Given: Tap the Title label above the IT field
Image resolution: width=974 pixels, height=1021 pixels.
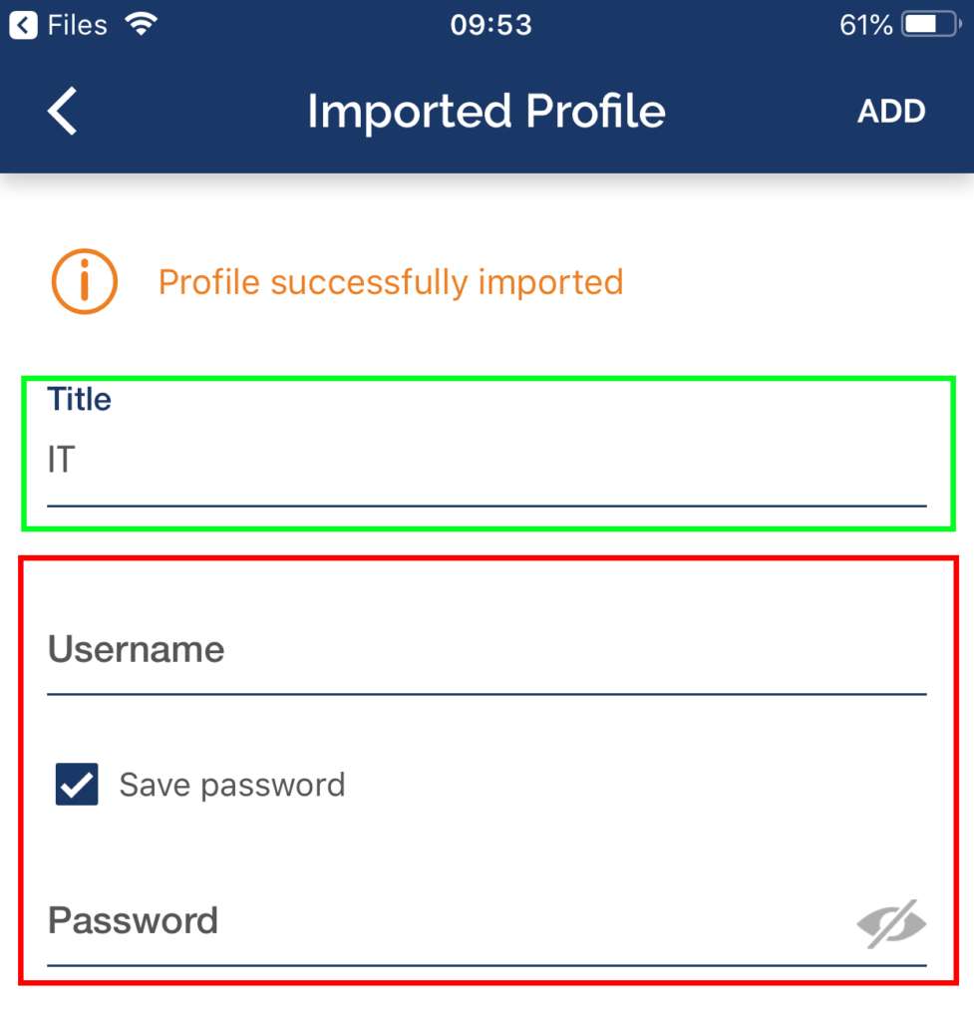Looking at the screenshot, I should click(x=80, y=399).
